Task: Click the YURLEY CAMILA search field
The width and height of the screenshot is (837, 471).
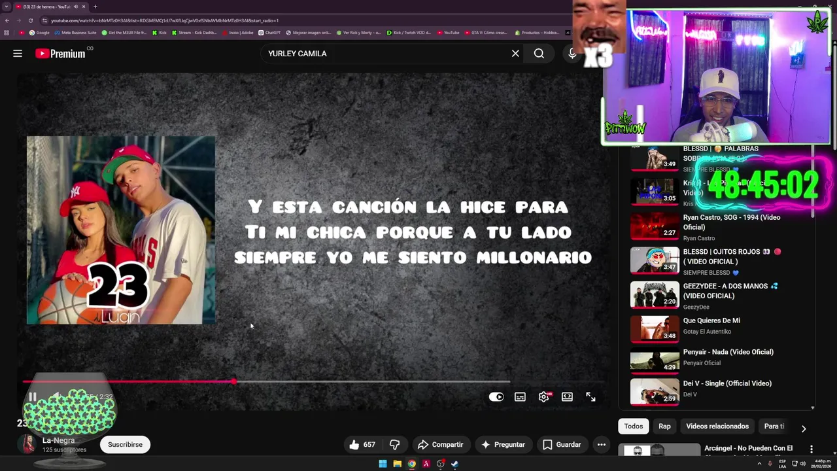Action: [386, 54]
